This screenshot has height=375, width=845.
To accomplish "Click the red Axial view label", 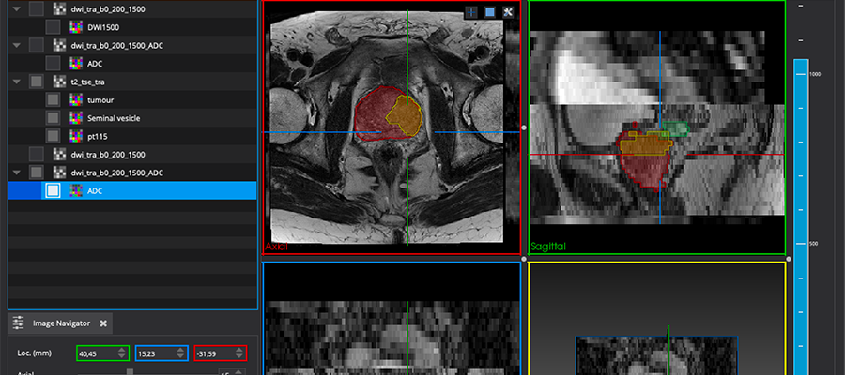I will click(276, 247).
